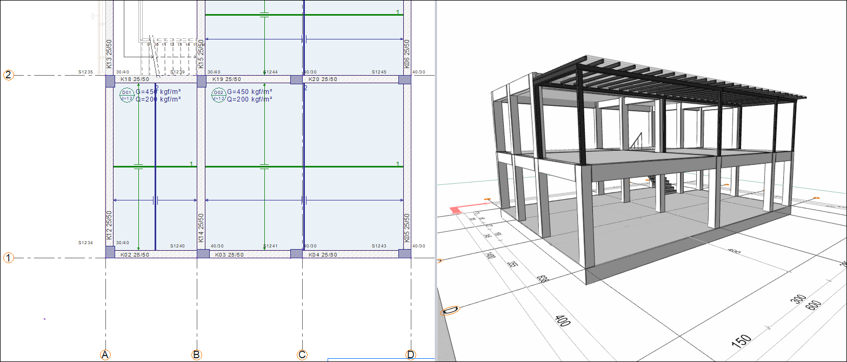Click grid axis bubble A
This screenshot has height=362, width=847.
click(x=105, y=355)
